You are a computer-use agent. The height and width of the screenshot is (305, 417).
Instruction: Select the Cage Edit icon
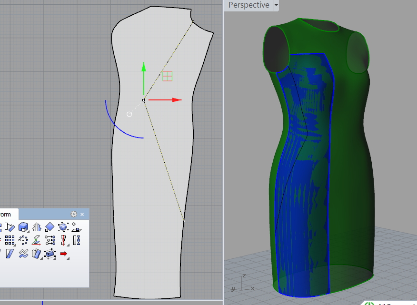(x=50, y=254)
